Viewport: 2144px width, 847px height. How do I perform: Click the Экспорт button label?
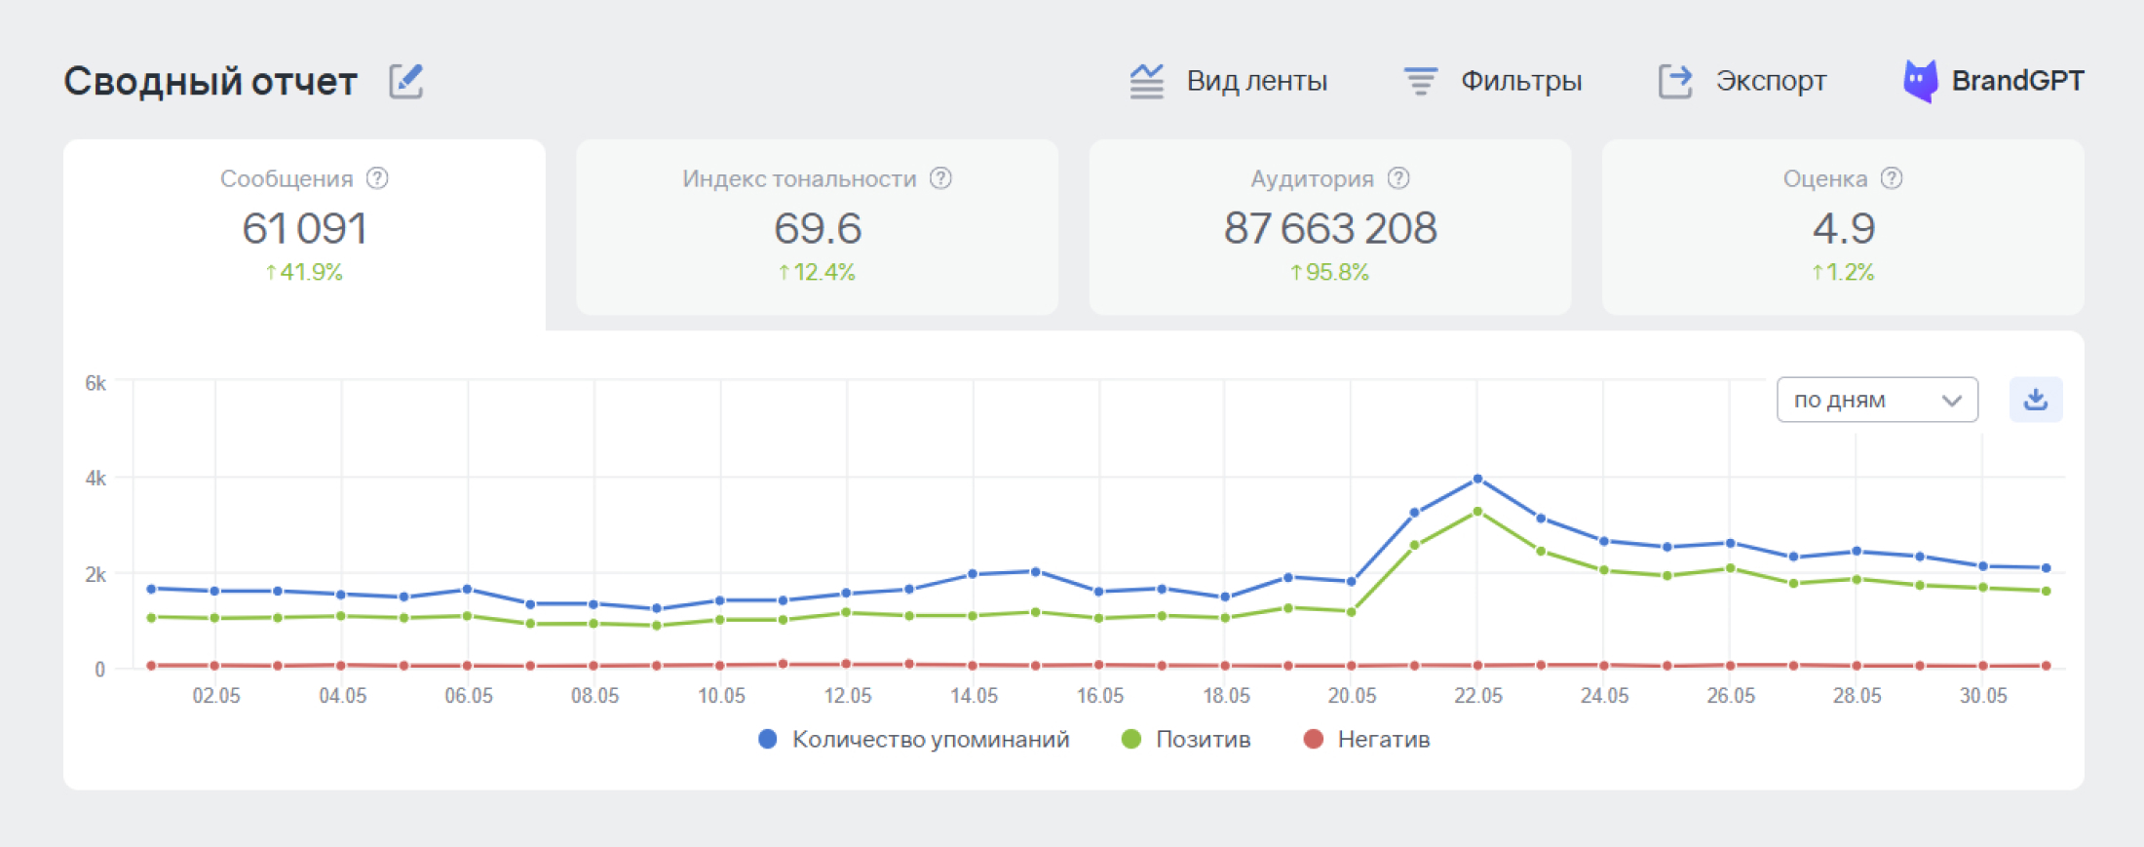pyautogui.click(x=1771, y=81)
